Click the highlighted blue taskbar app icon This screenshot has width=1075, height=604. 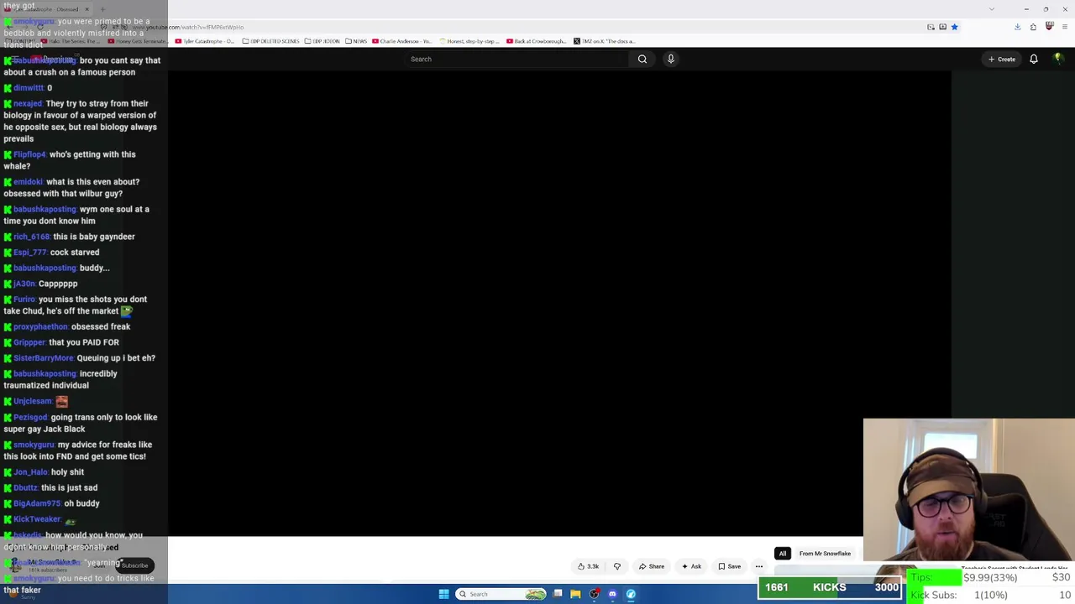(631, 594)
